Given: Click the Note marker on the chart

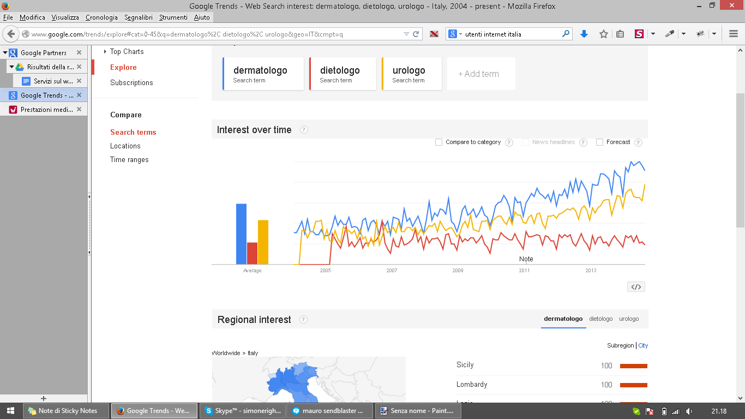Looking at the screenshot, I should [526, 259].
